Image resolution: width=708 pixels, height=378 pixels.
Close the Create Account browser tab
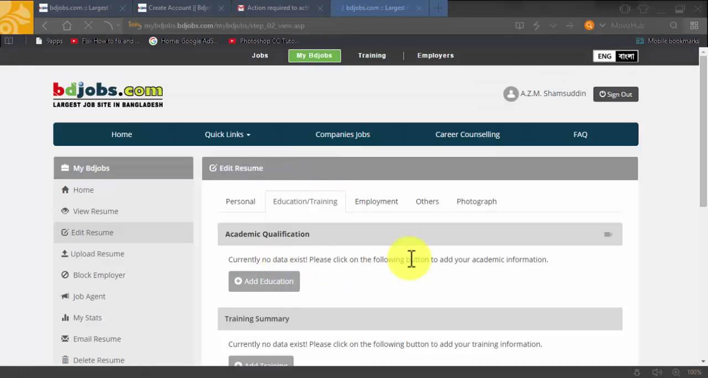click(221, 8)
